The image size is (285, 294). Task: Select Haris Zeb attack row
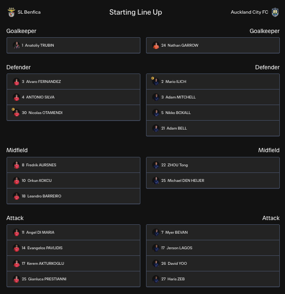pos(213,279)
